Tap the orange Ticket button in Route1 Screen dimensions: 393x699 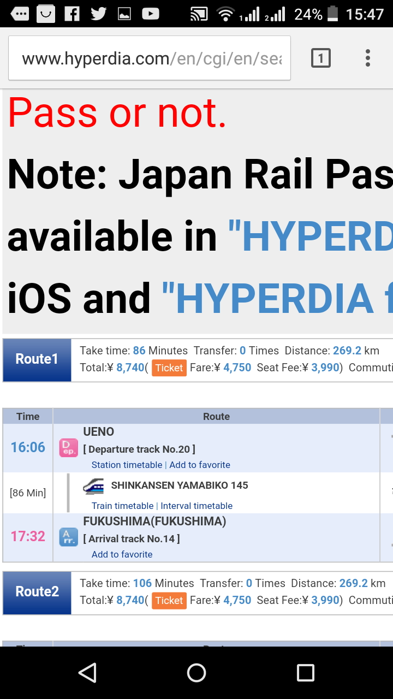pos(169,368)
